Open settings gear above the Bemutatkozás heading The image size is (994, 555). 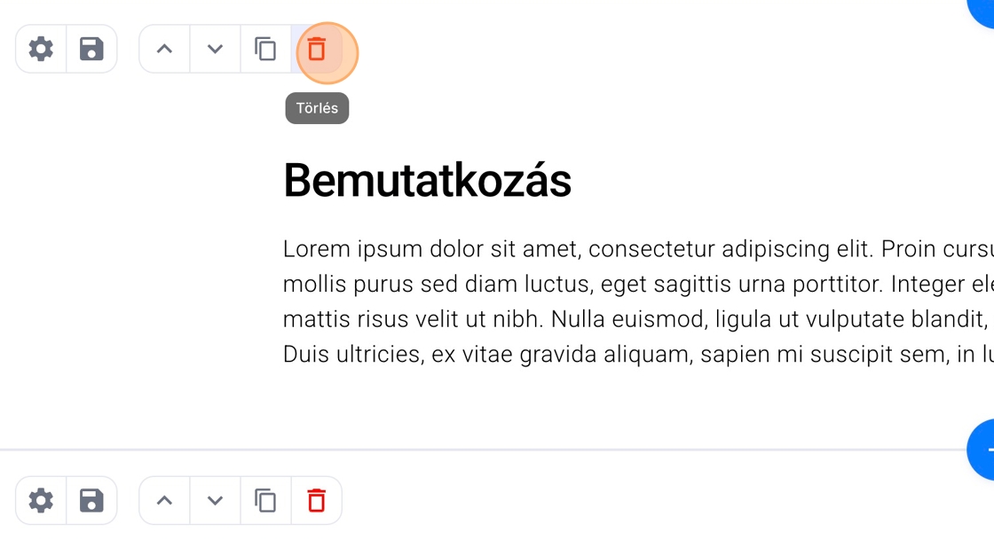(x=41, y=49)
